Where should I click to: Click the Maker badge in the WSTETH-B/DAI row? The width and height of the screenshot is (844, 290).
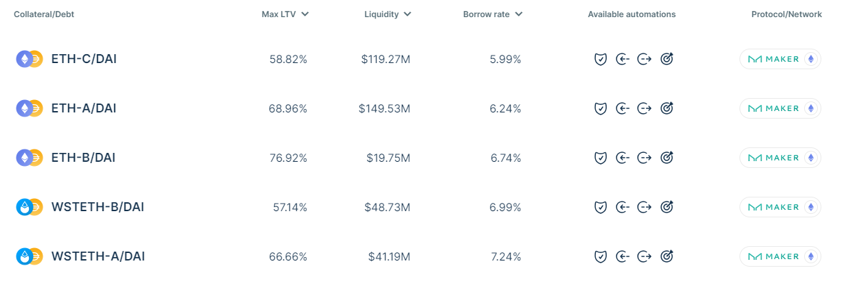point(780,207)
